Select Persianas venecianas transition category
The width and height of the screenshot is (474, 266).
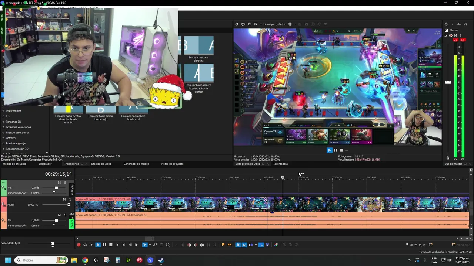(18, 127)
